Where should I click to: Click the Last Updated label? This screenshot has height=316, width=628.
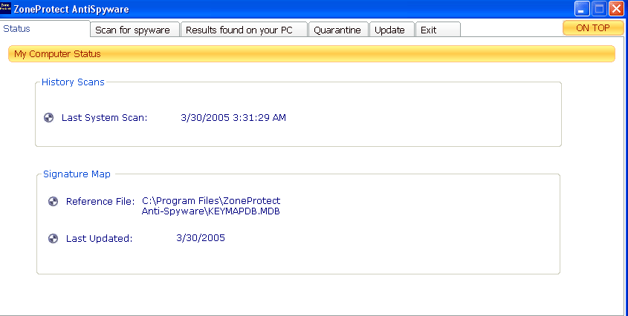[x=99, y=238]
